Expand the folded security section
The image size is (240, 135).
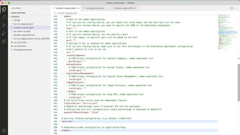tap(60, 121)
